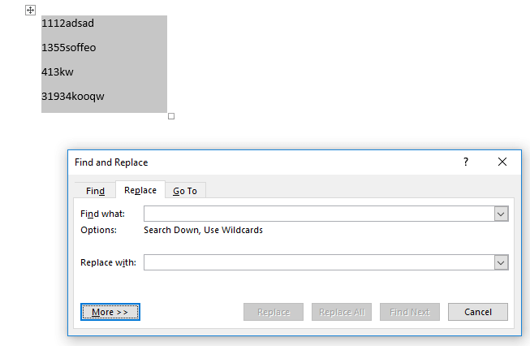Screen dimensions: 530x346
Task: Click the Replace All button
Action: 341,312
